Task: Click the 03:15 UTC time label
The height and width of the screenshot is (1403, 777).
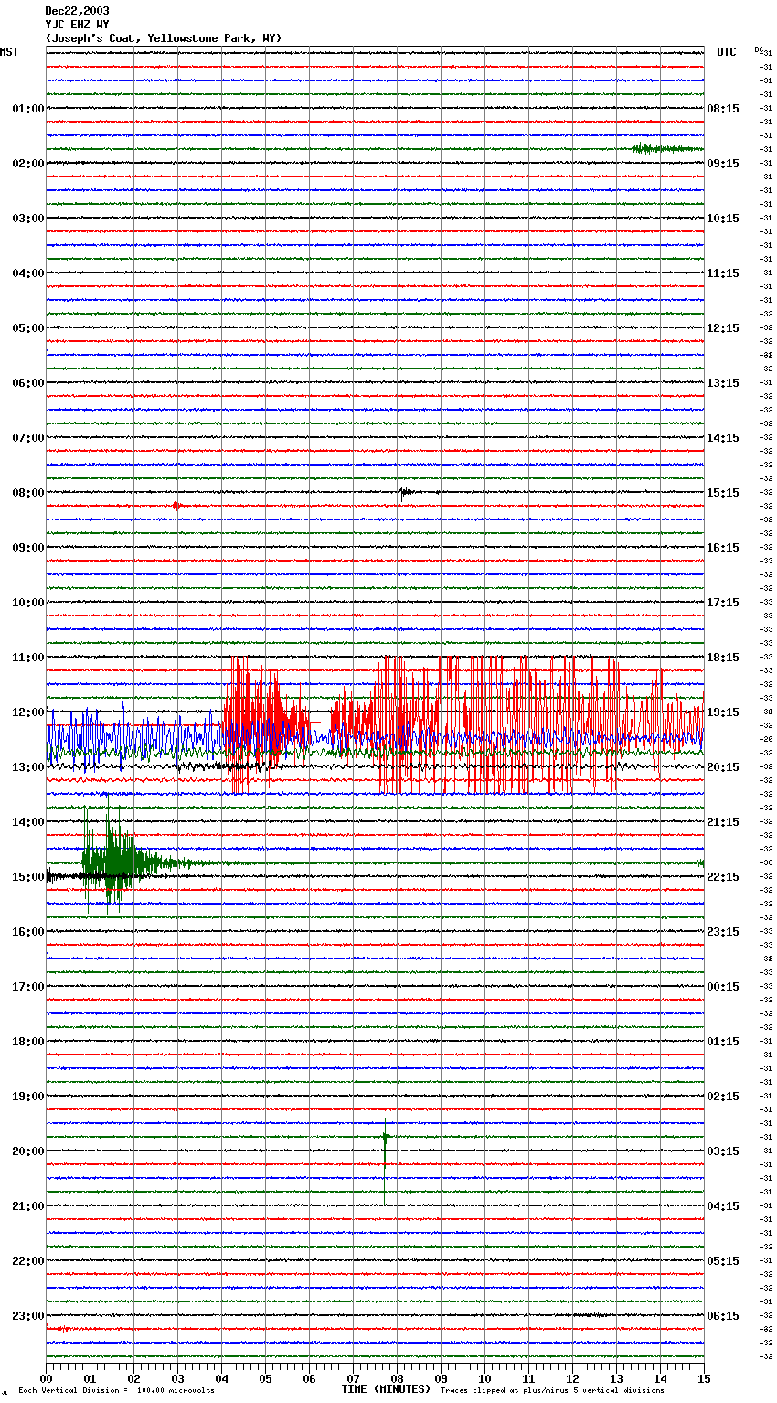Action: (x=723, y=1151)
